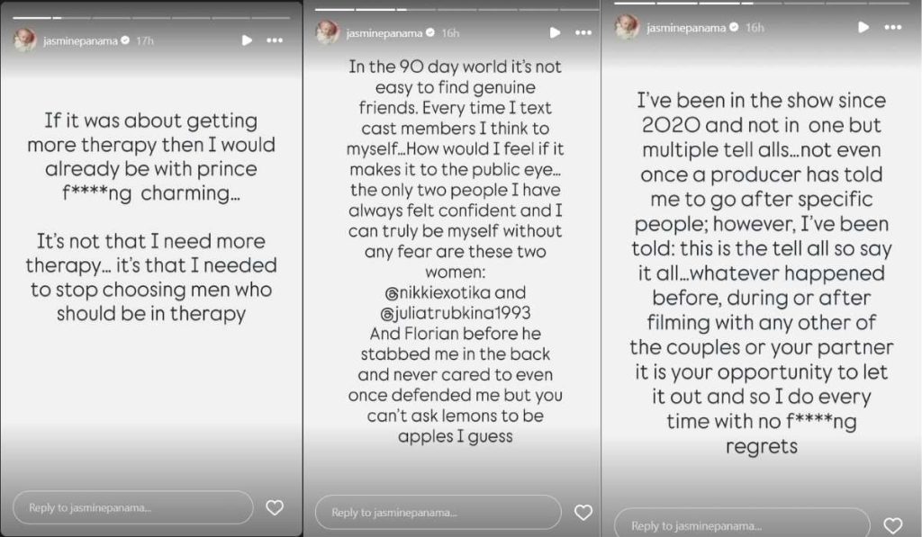
Task: Play the story about needing more therapy
Action: pyautogui.click(x=247, y=40)
